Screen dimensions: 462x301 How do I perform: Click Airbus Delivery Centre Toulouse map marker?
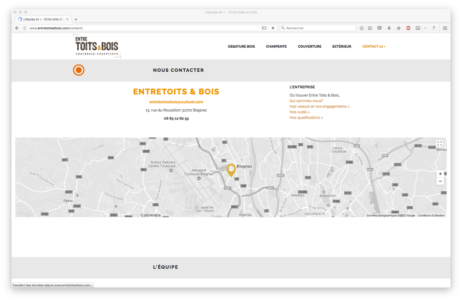point(171,170)
